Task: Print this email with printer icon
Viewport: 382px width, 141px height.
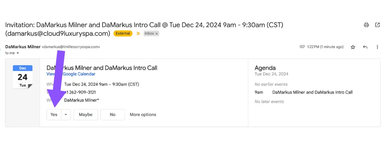Action: point(366,25)
